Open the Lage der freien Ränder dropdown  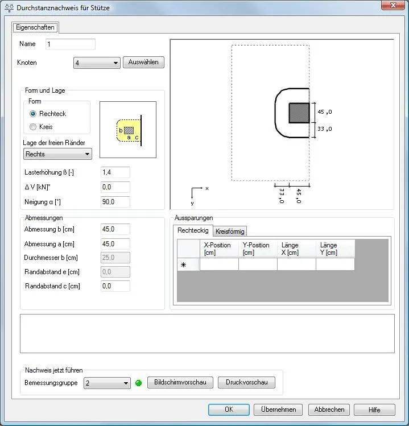[57, 154]
